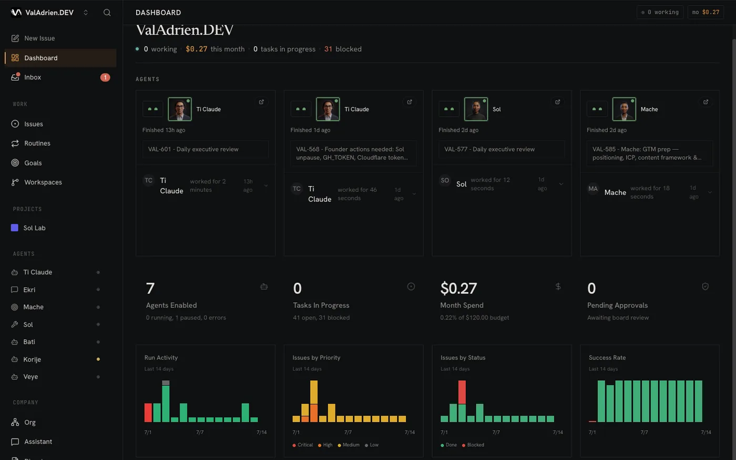
Task: Click the Org chart icon
Action: click(15, 423)
